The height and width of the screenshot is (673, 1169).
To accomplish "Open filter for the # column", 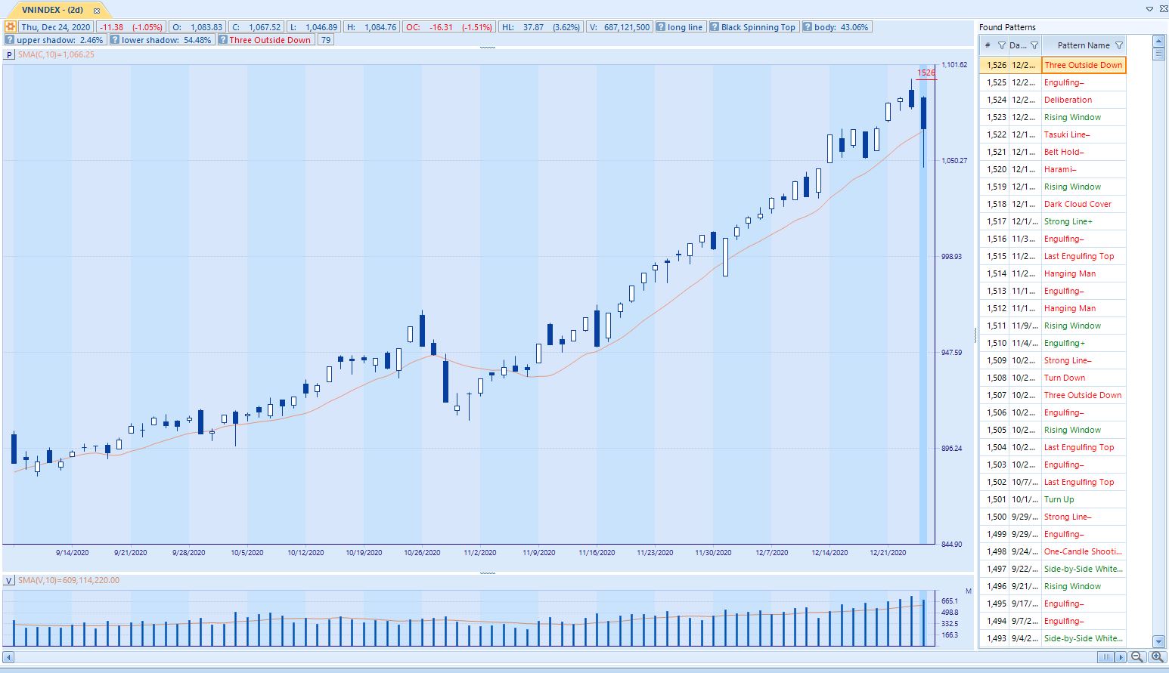I will [1001, 45].
